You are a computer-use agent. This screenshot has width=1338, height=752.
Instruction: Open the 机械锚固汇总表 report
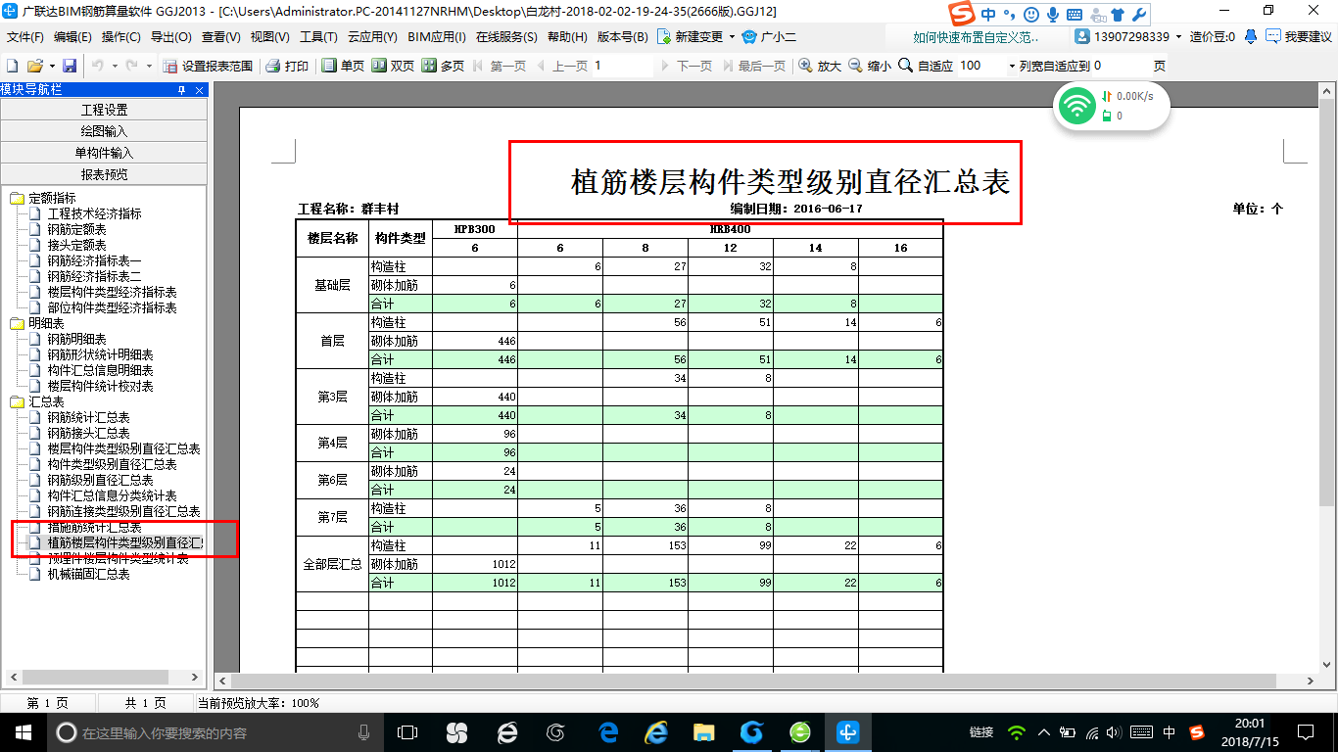pyautogui.click(x=88, y=574)
